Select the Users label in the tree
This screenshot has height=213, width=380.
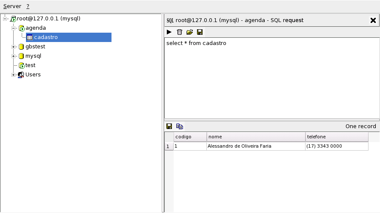pyautogui.click(x=33, y=75)
